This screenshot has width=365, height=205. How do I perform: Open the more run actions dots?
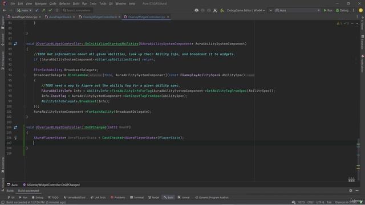coord(354,10)
